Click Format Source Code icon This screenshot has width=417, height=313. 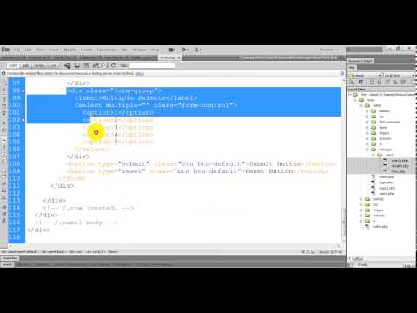tap(3, 221)
